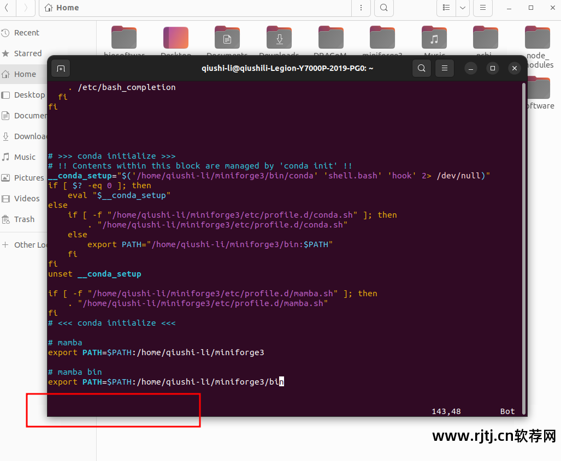561x461 pixels.
Task: Maximize the terminal window
Action: (493, 68)
